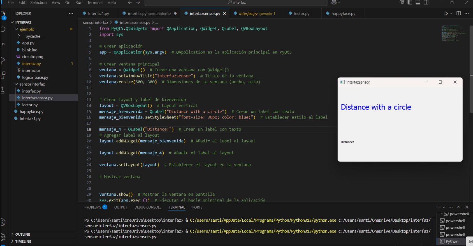Click the code minimap preview
473x246 pixels.
point(453,33)
